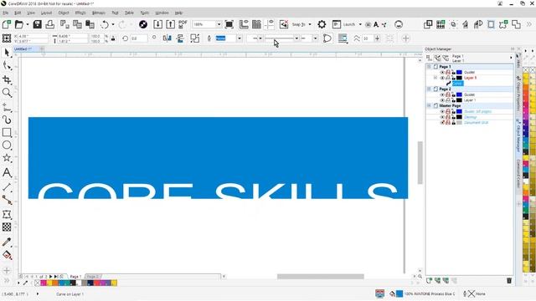Click the Undo arrow icon
Image resolution: width=536 pixels, height=301 pixels.
[105, 24]
